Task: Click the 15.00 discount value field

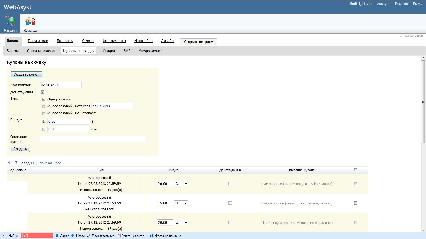Action: coord(165,203)
